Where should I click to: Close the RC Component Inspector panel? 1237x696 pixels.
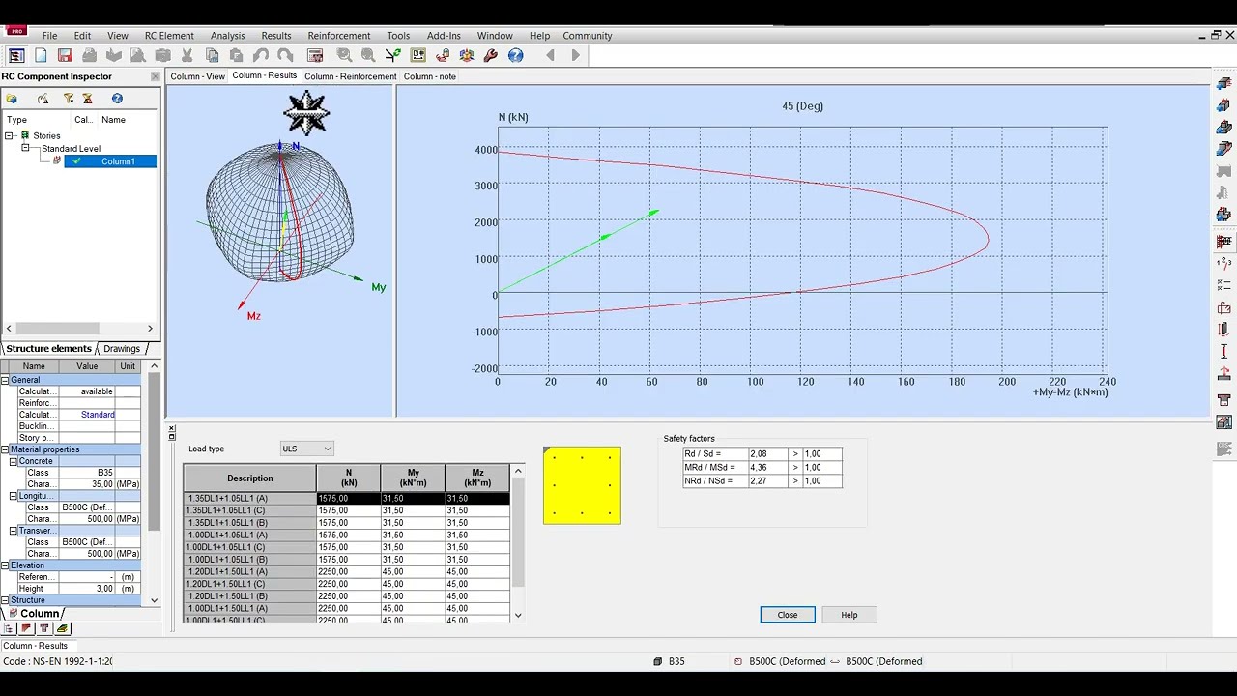tap(155, 76)
